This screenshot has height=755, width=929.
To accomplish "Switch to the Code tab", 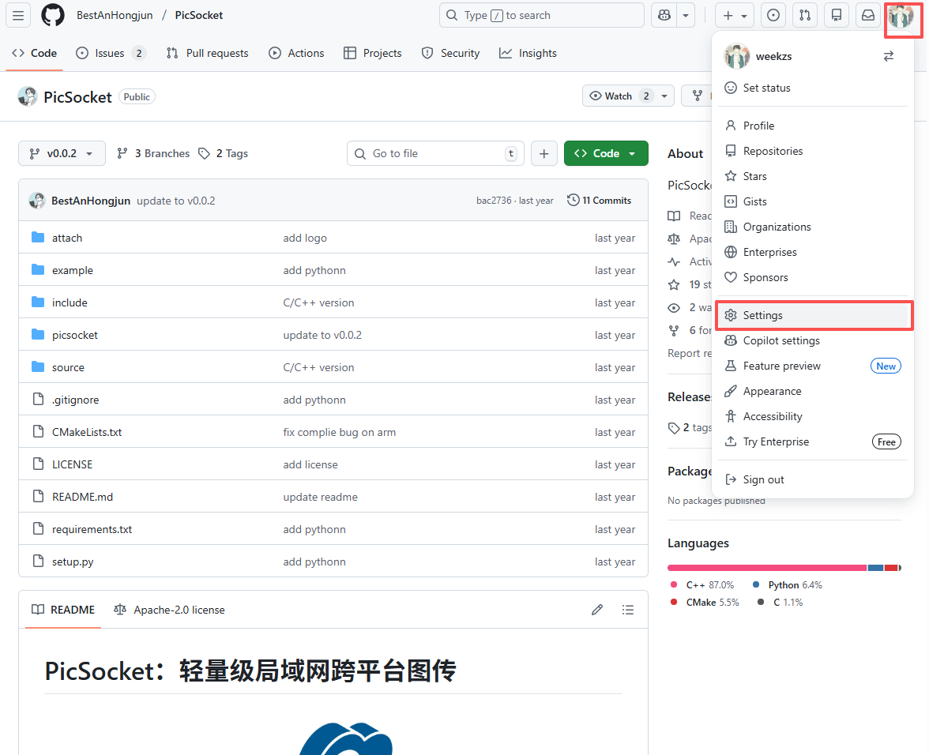I will (x=35, y=53).
